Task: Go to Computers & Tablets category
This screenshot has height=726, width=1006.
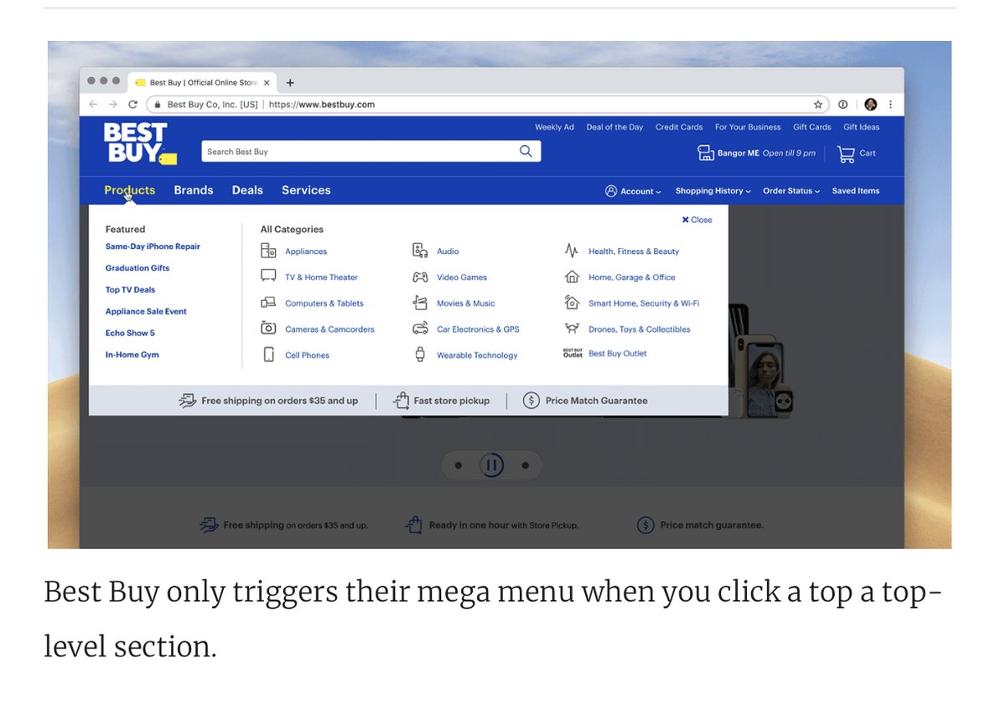Action: (324, 303)
